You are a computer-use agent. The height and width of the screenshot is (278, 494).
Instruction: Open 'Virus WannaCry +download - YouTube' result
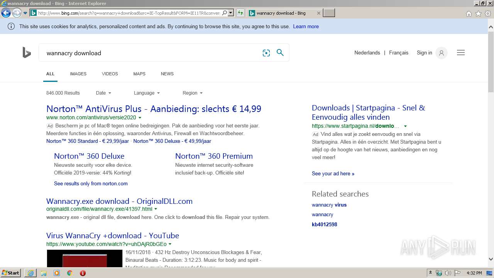tap(113, 236)
